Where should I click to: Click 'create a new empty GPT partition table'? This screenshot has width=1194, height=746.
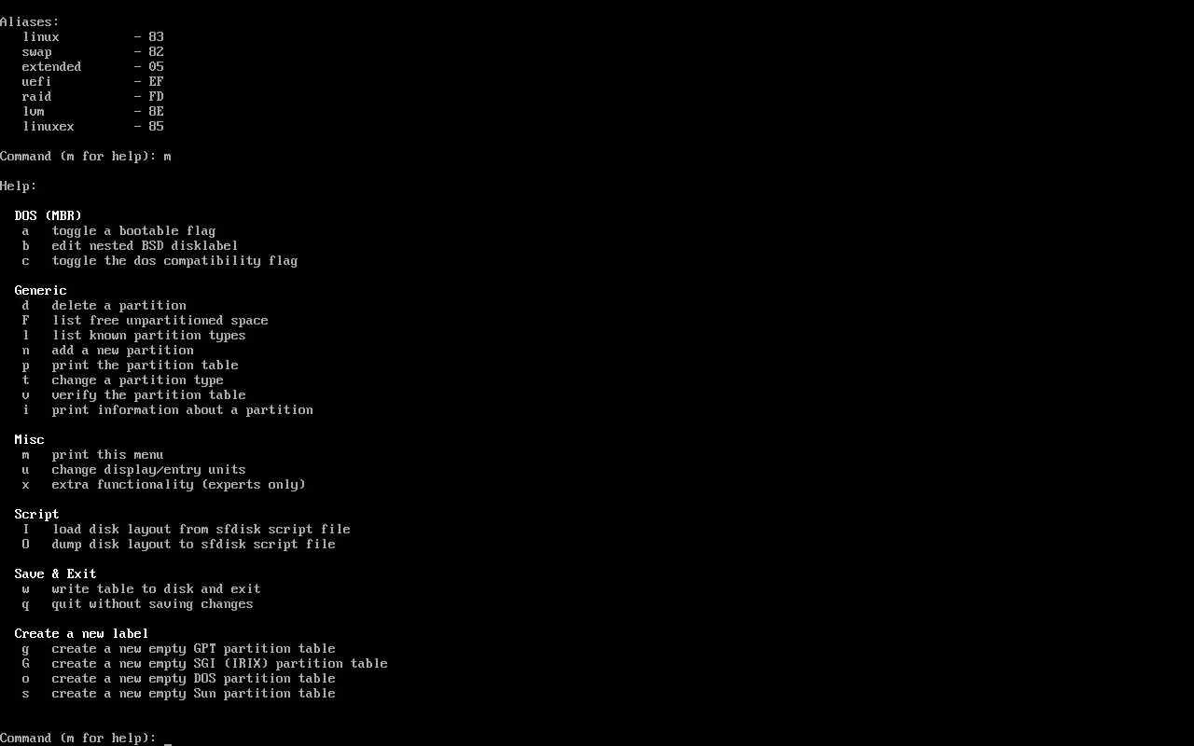click(178, 648)
